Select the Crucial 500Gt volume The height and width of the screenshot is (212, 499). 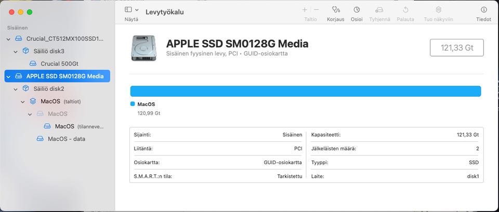[x=57, y=64]
